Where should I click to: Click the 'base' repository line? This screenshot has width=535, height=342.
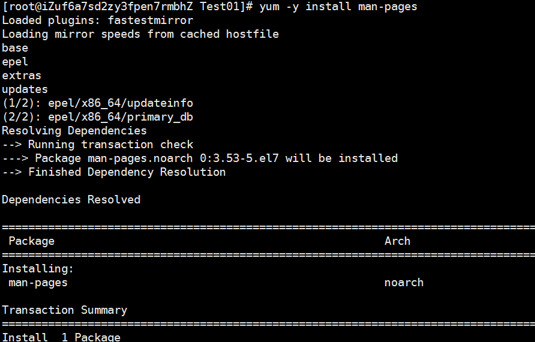point(15,48)
